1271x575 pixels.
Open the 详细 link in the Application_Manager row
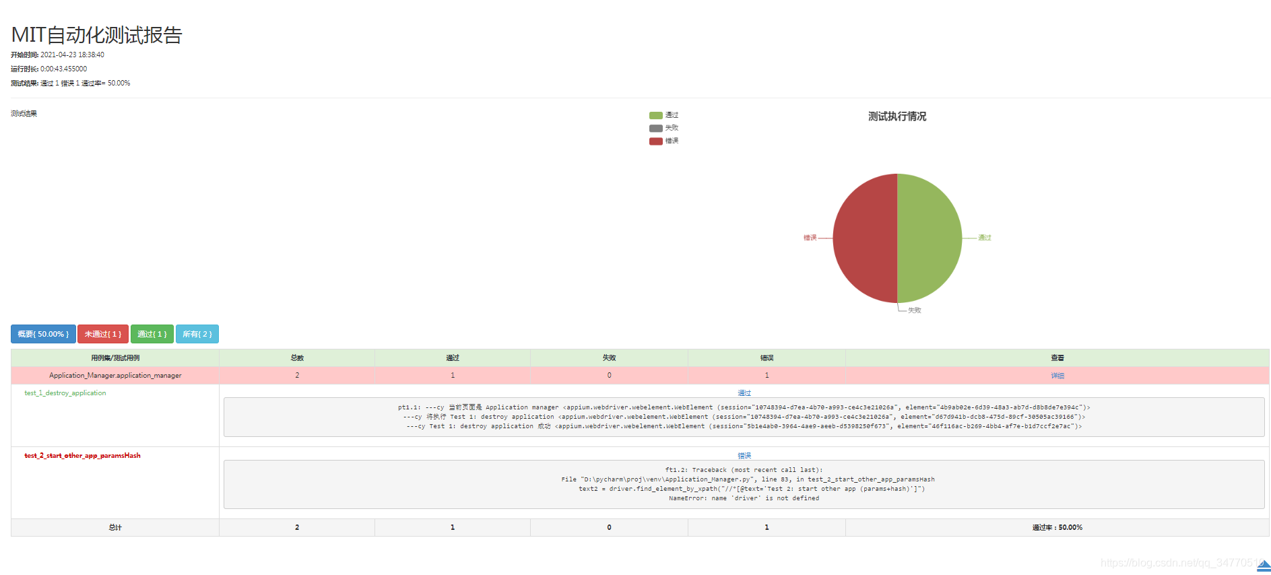coord(1057,376)
